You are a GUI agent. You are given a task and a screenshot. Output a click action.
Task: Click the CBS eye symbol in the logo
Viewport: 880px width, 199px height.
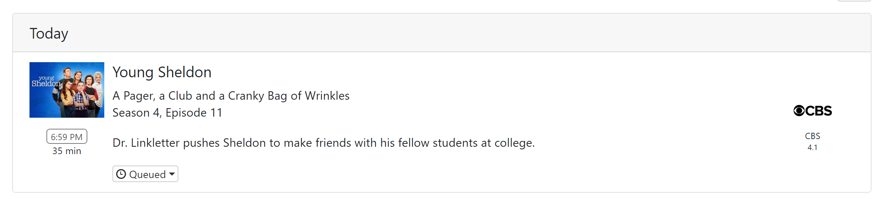pos(799,111)
